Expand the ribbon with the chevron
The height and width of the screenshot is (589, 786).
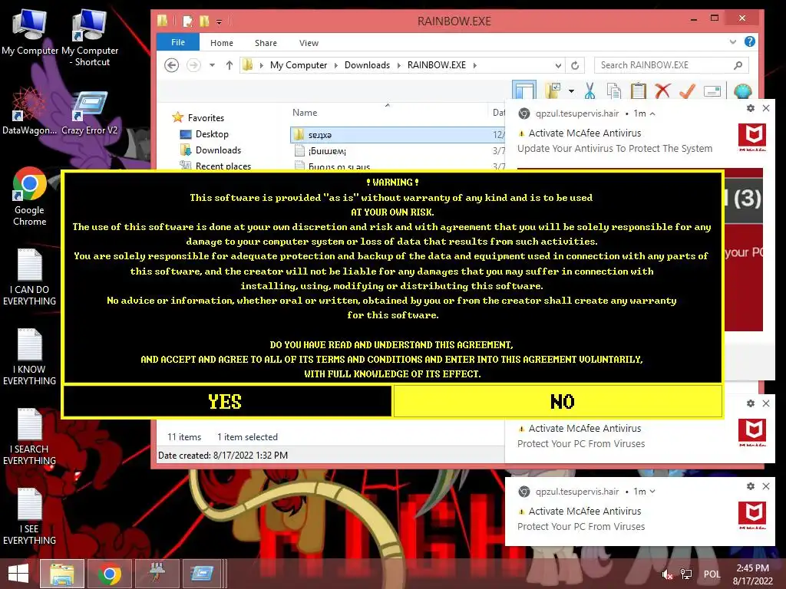[x=733, y=42]
